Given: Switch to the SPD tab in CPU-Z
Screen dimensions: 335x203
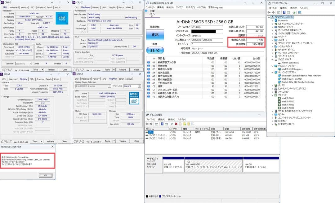Looking at the screenshot, I should point(32,7).
